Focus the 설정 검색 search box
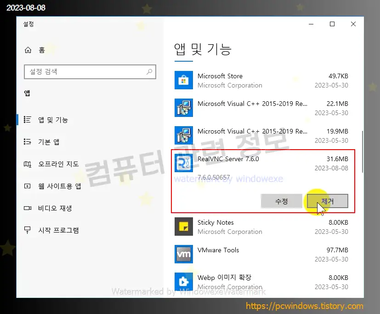This screenshot has height=314, width=380. 90,72
